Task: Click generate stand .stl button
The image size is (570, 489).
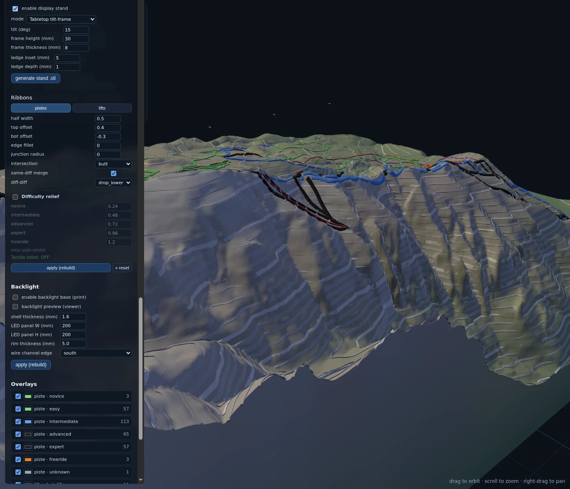Action: pos(35,78)
